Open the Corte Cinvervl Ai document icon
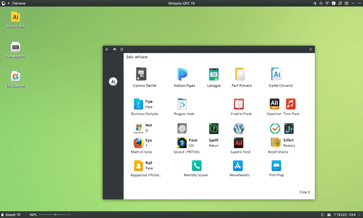 [x=276, y=74]
